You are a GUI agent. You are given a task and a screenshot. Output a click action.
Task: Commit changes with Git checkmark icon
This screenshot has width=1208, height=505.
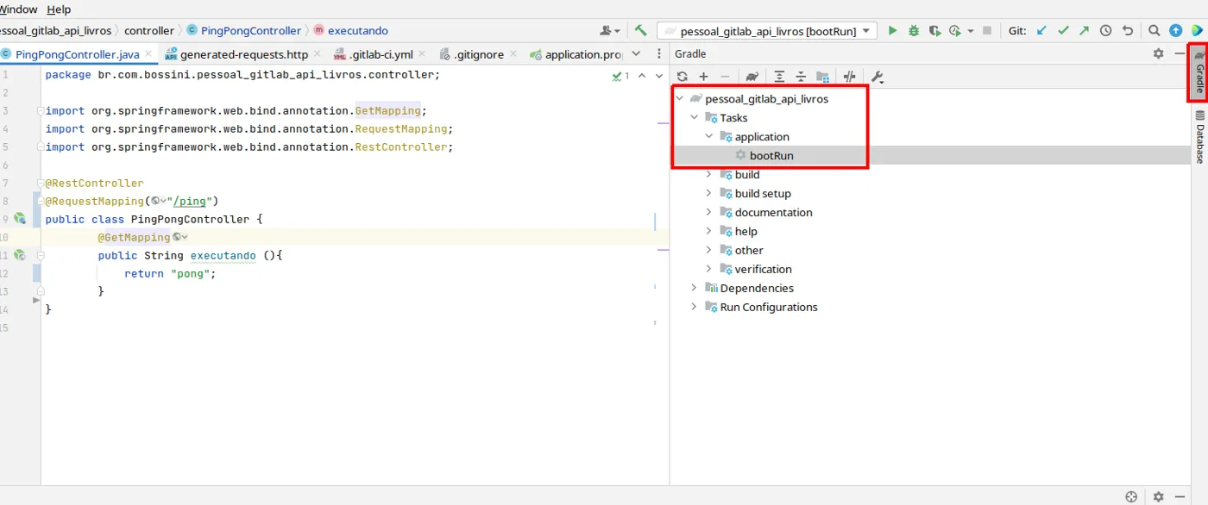click(1063, 30)
